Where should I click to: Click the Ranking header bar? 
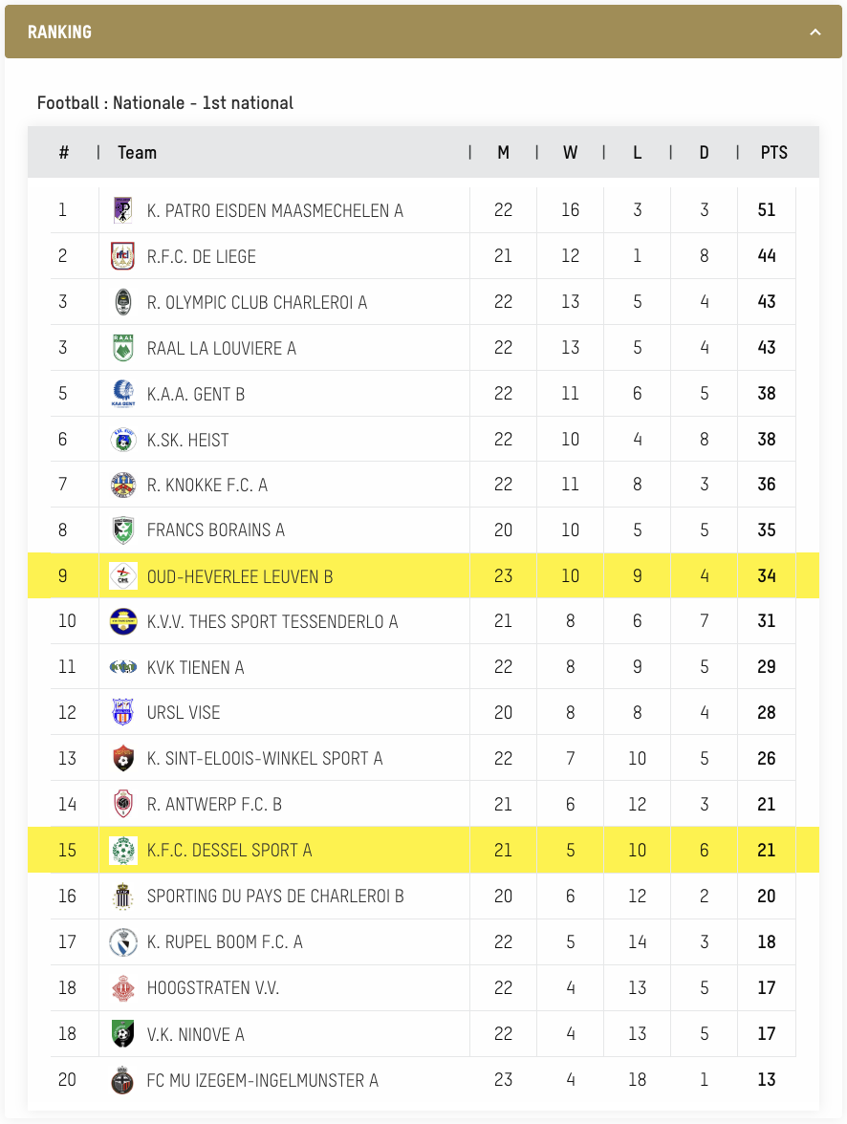pos(423,32)
